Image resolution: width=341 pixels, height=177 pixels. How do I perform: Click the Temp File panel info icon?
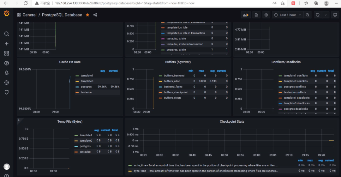tap(19, 120)
